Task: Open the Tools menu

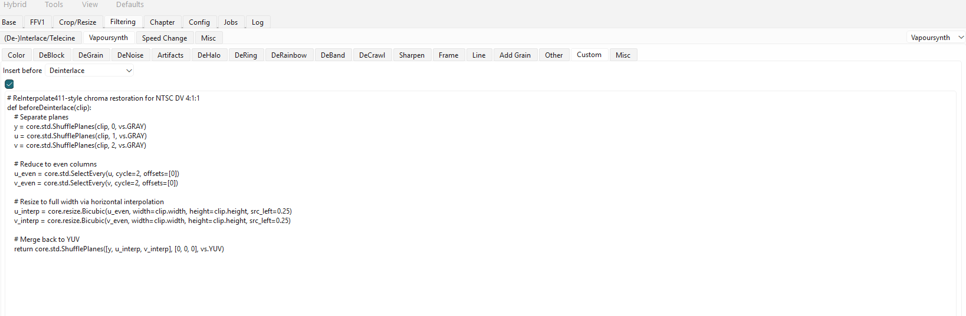Action: coord(54,5)
